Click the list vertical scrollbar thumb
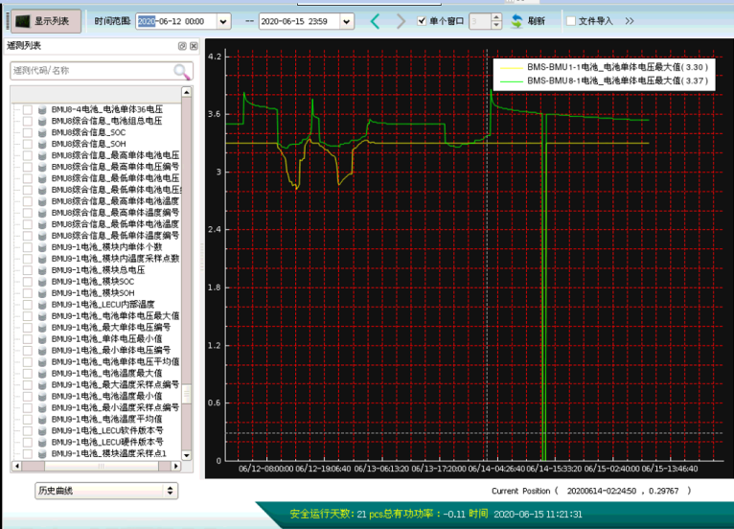 [x=186, y=394]
